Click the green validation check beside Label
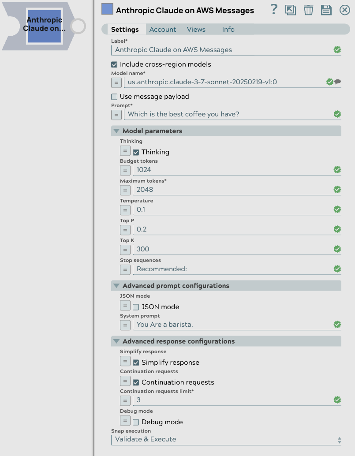This screenshot has width=355, height=456. click(x=337, y=49)
